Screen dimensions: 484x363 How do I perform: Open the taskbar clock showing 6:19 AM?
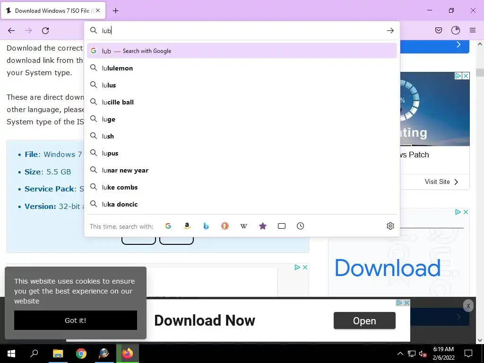[x=443, y=354]
